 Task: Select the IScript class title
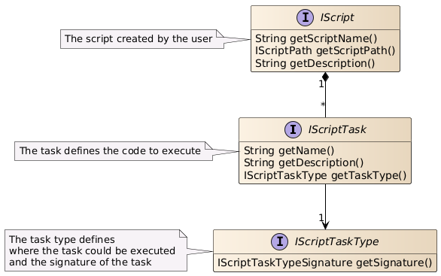[337, 18]
